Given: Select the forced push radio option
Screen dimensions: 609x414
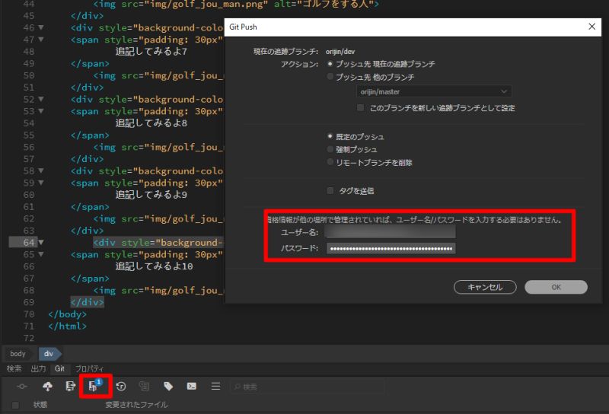Looking at the screenshot, I should coord(330,149).
